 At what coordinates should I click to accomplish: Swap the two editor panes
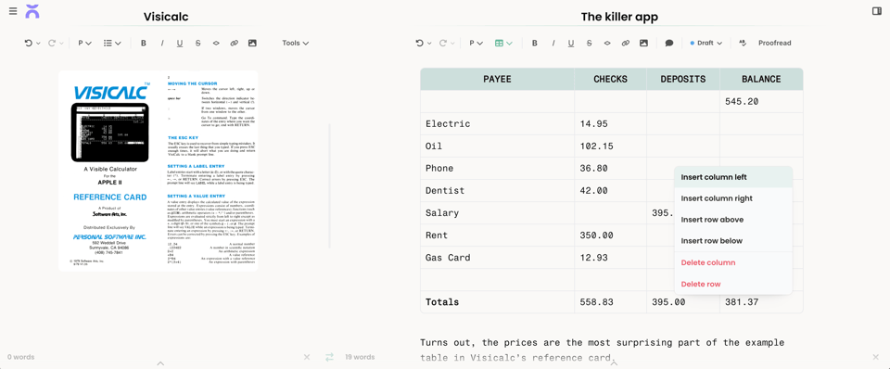tap(330, 357)
